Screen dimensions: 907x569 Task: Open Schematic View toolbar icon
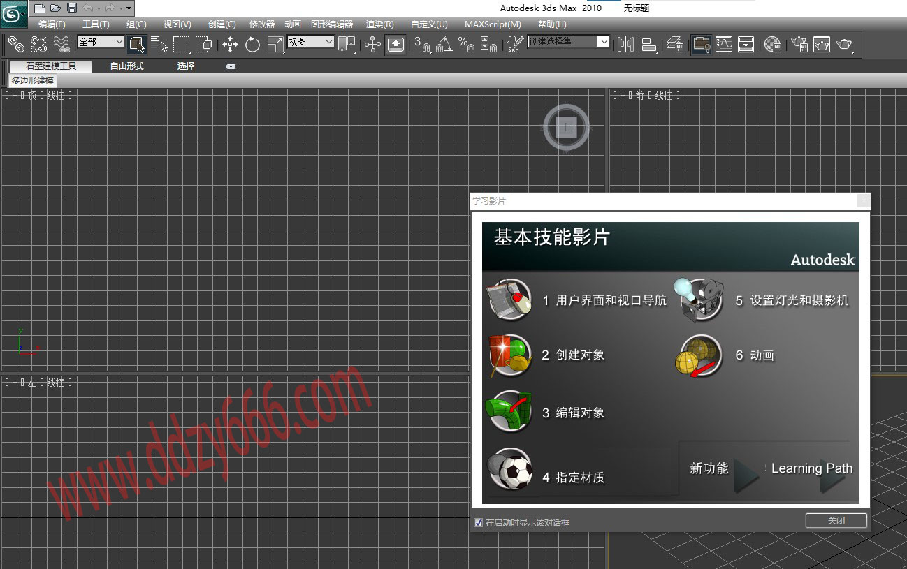[x=746, y=45]
